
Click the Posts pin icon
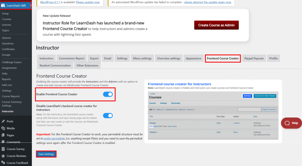(3, 122)
